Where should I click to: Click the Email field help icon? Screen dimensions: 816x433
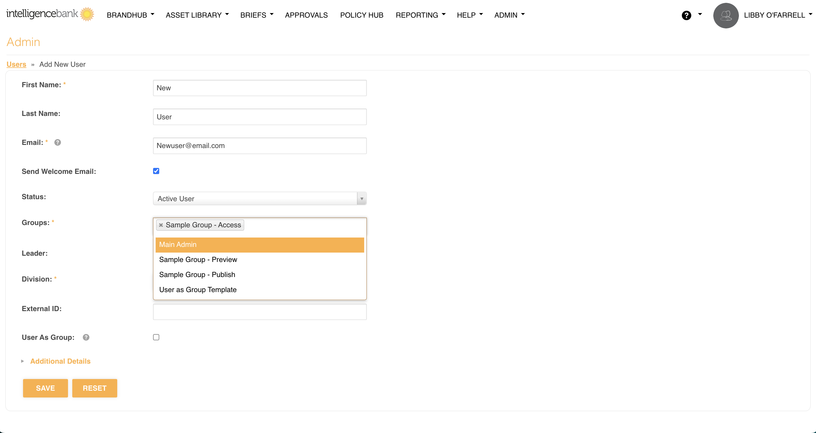[x=57, y=142]
